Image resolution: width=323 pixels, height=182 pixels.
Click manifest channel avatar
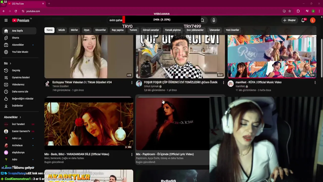pos(231,84)
